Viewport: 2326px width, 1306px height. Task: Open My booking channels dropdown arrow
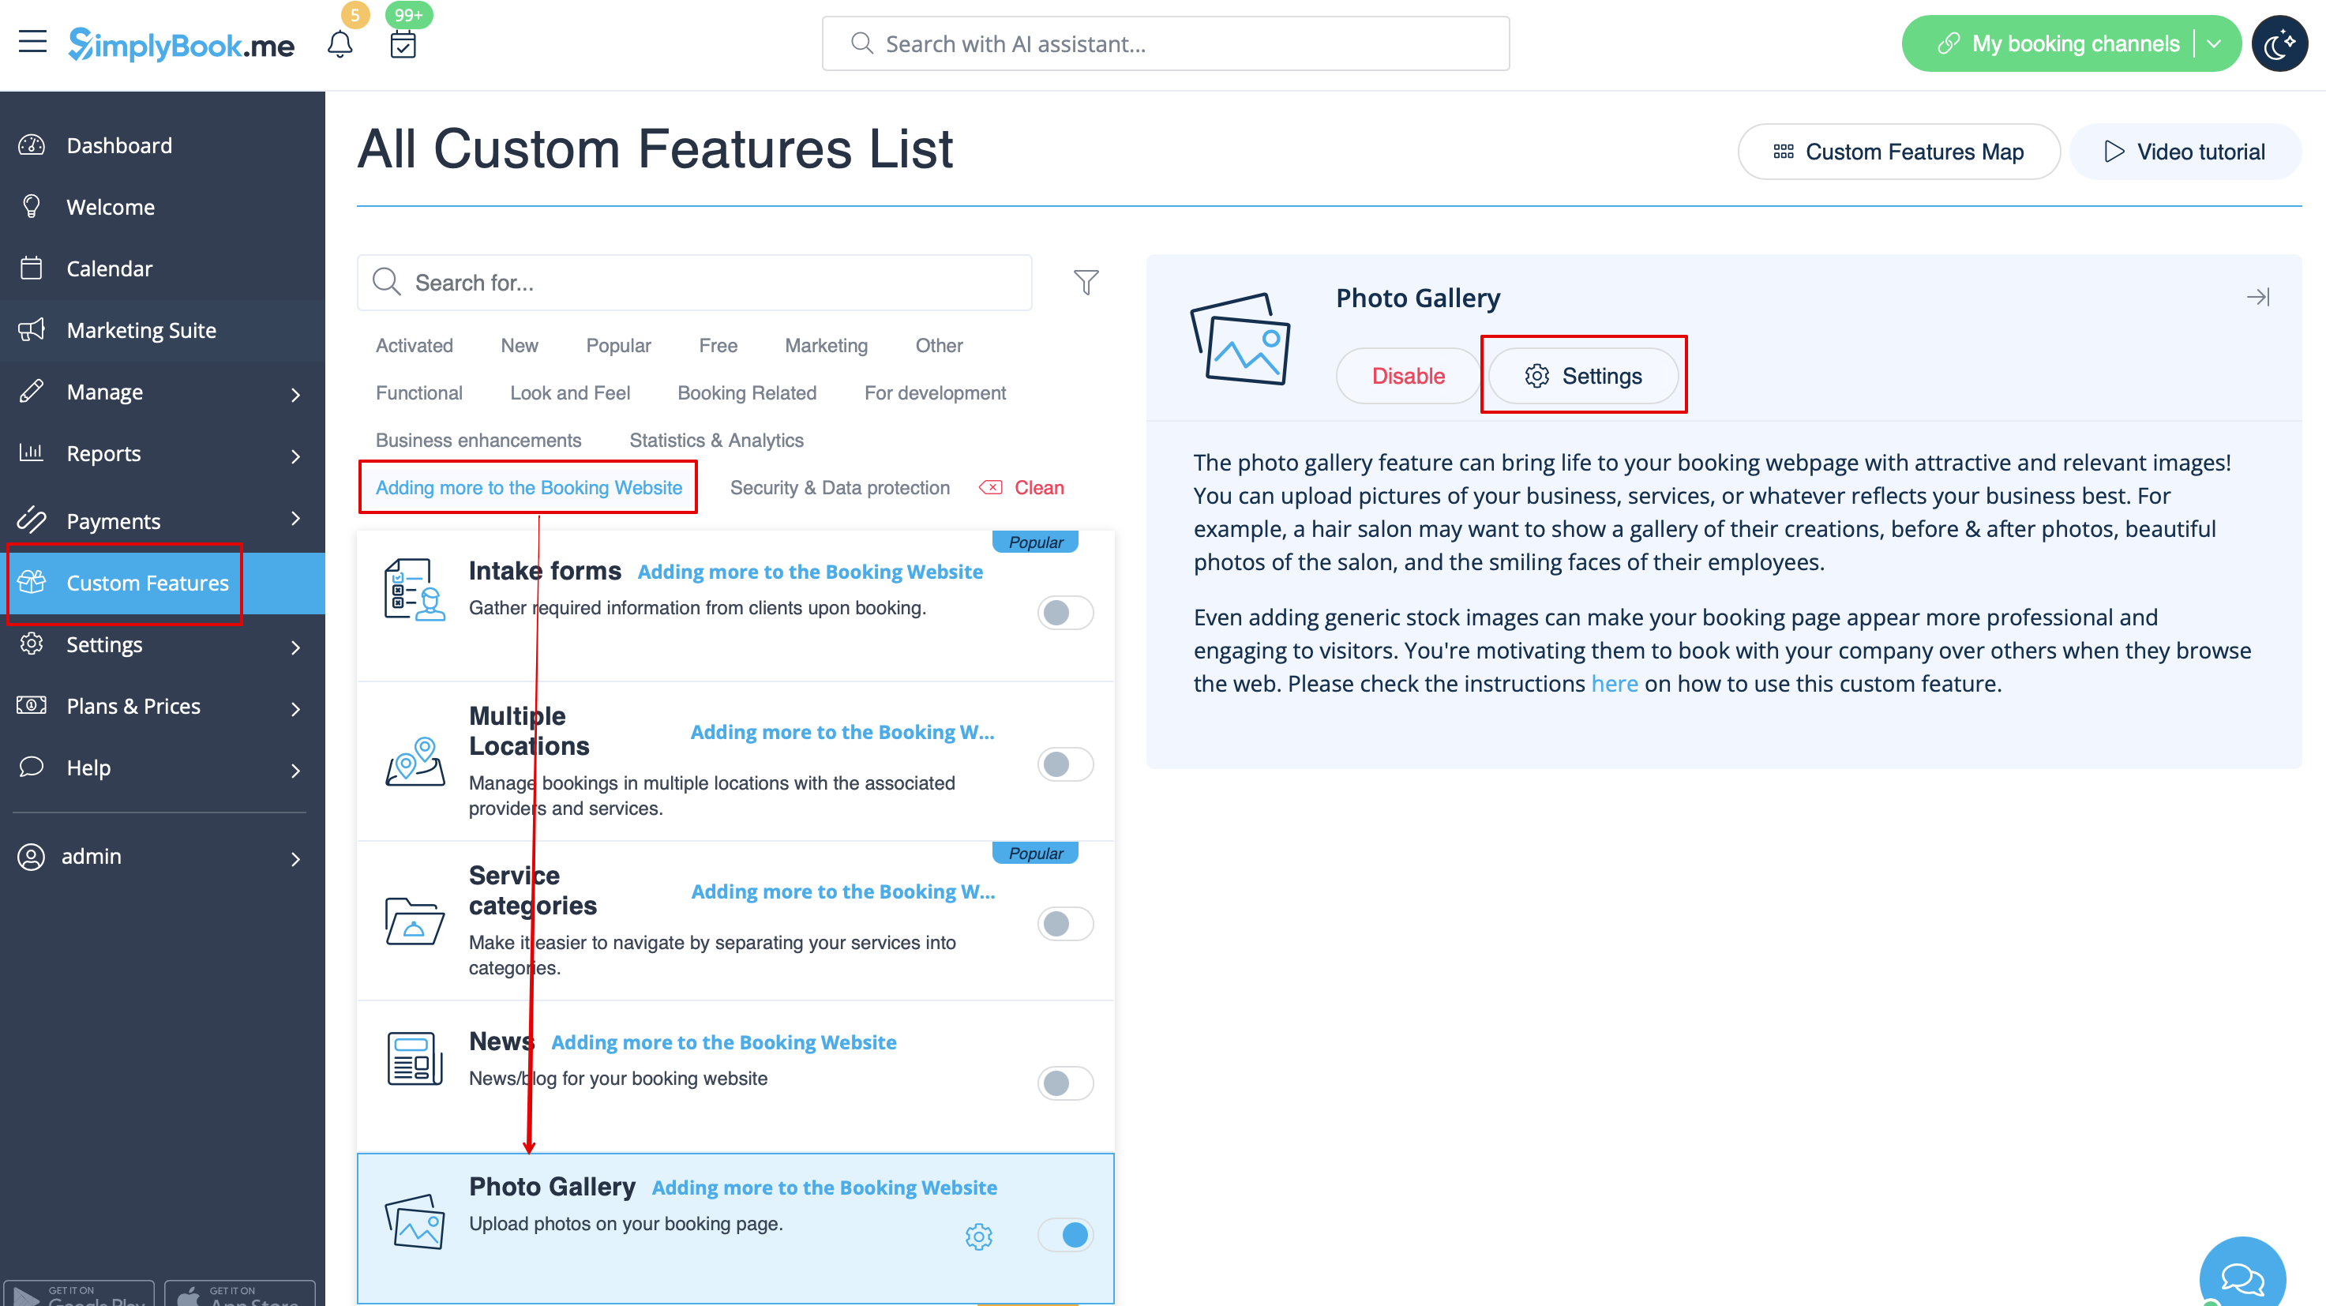(2214, 43)
